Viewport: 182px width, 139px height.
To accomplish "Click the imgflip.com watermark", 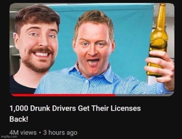I will click(x=9, y=136).
